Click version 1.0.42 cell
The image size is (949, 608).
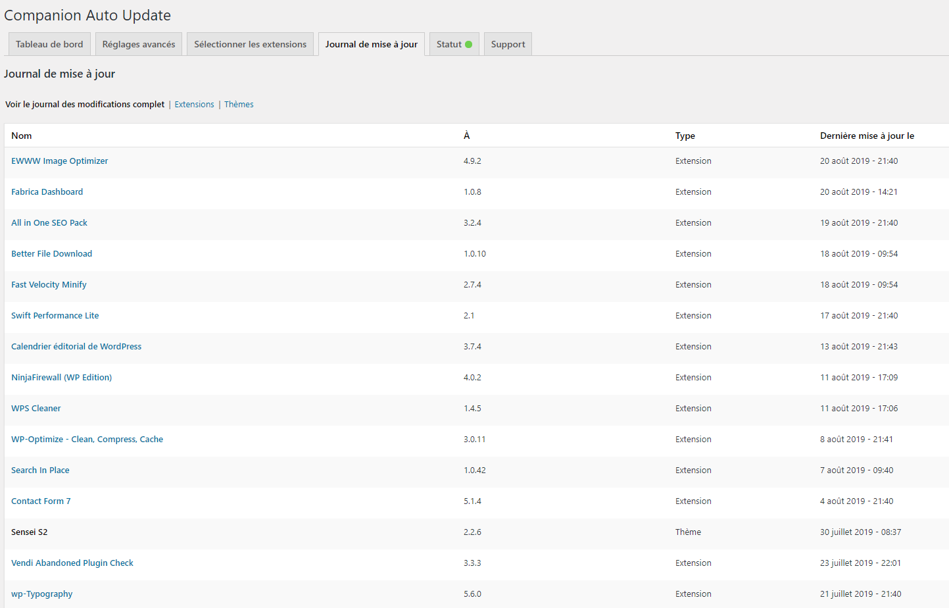coord(475,470)
